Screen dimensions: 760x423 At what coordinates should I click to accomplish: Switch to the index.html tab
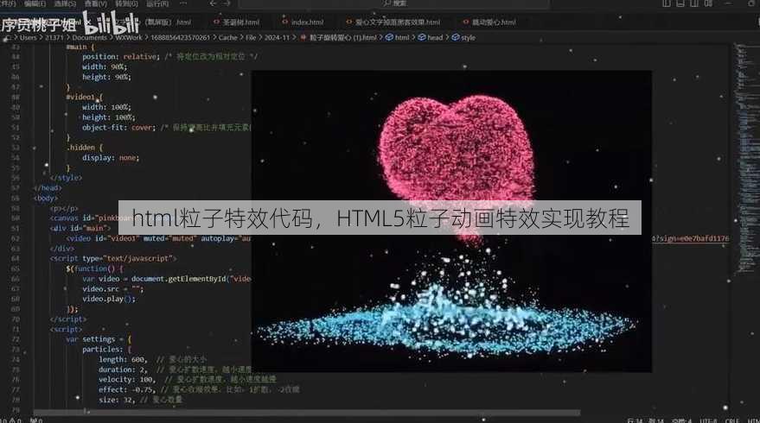303,22
